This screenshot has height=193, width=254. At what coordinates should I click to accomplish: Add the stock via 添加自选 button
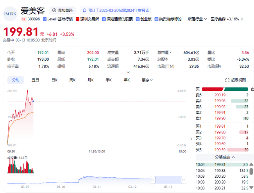point(63,11)
